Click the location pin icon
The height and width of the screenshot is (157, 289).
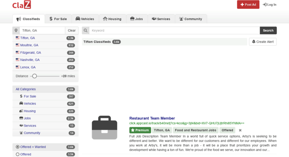[16, 30]
